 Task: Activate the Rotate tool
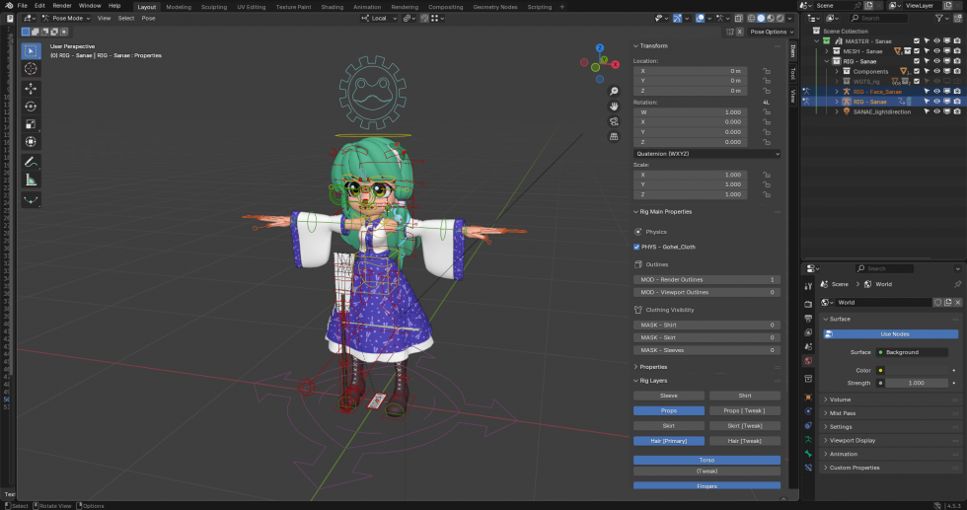point(31,107)
